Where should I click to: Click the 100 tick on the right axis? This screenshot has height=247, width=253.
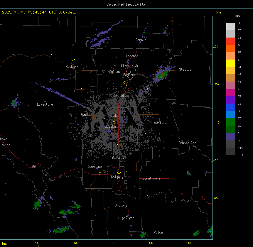(x=215, y=46)
